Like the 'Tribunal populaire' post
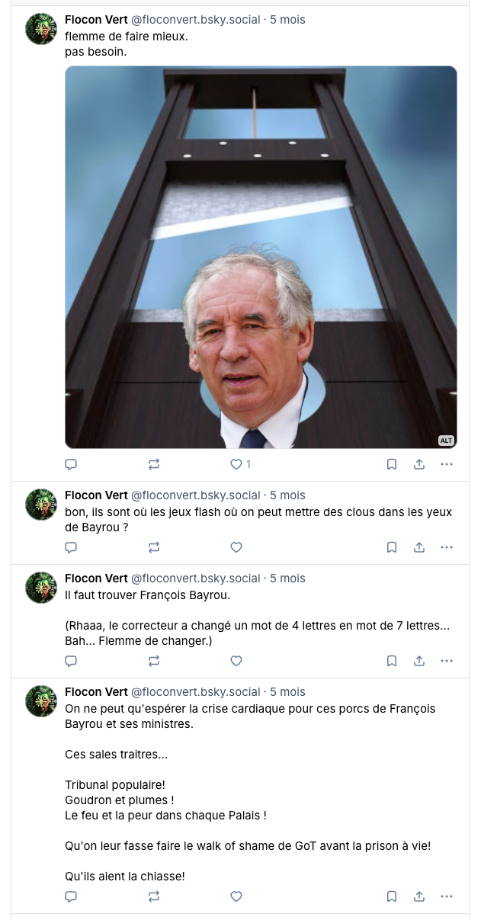 tap(236, 896)
